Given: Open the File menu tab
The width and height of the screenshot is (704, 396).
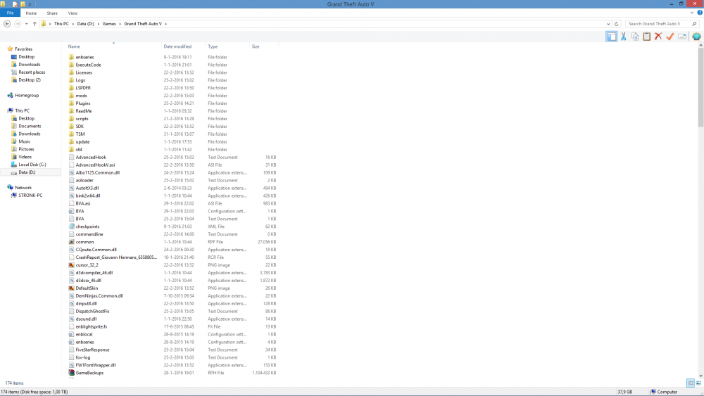Looking at the screenshot, I should point(11,13).
